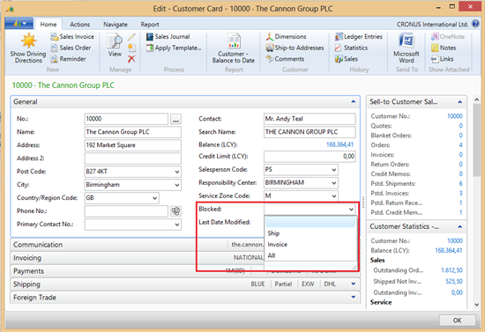Open the Post Code dropdown
This screenshot has width=485, height=332.
tap(177, 172)
